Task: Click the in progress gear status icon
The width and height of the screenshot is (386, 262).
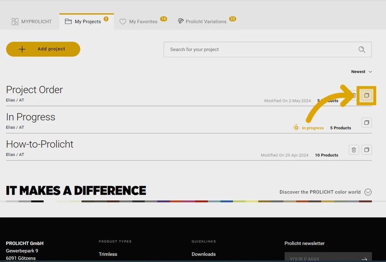Action: coord(296,128)
